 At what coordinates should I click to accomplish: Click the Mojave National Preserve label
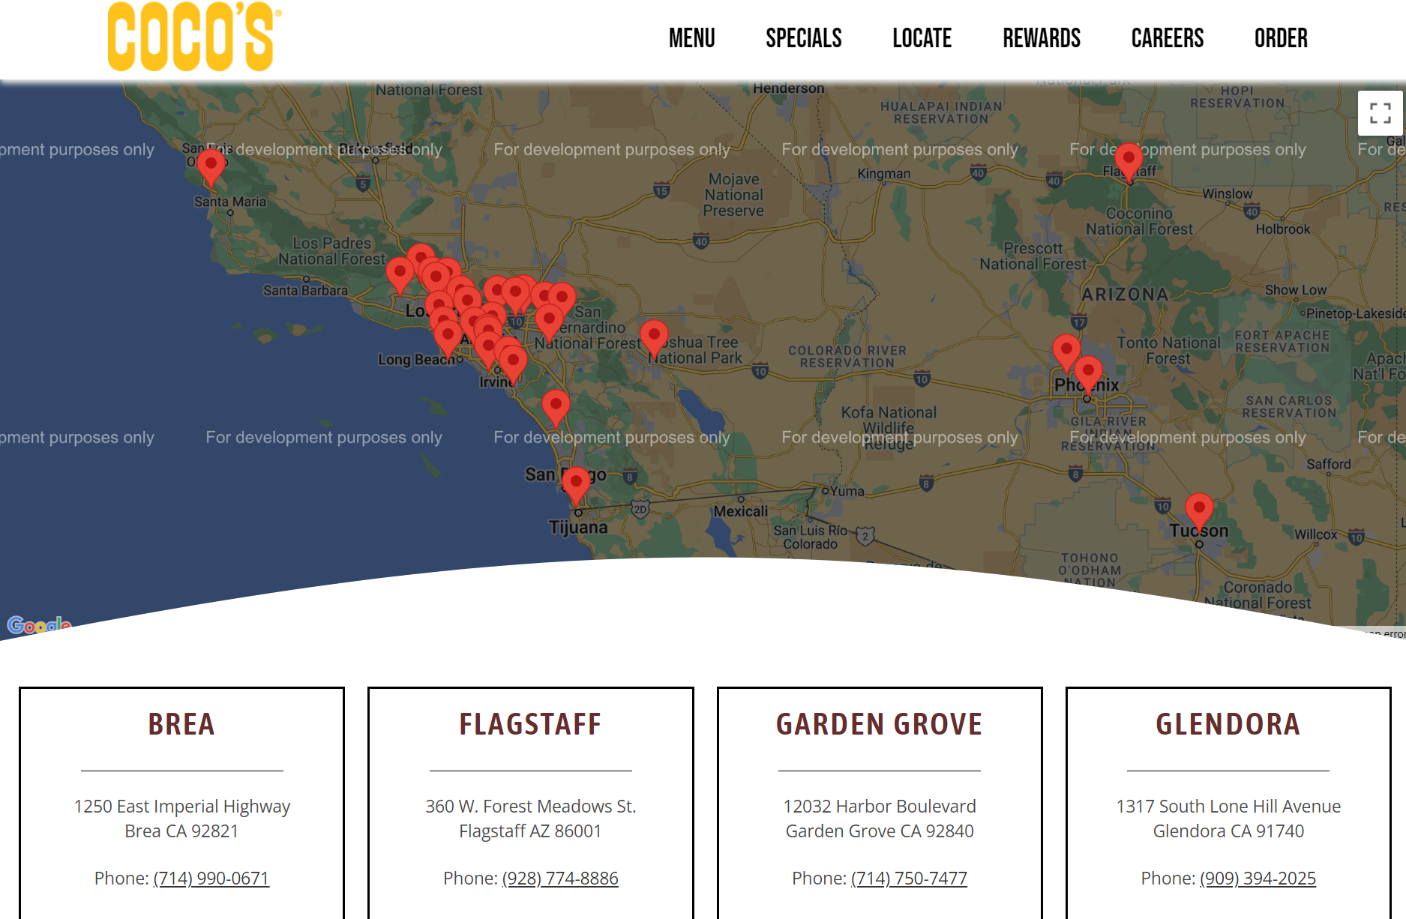pos(733,195)
